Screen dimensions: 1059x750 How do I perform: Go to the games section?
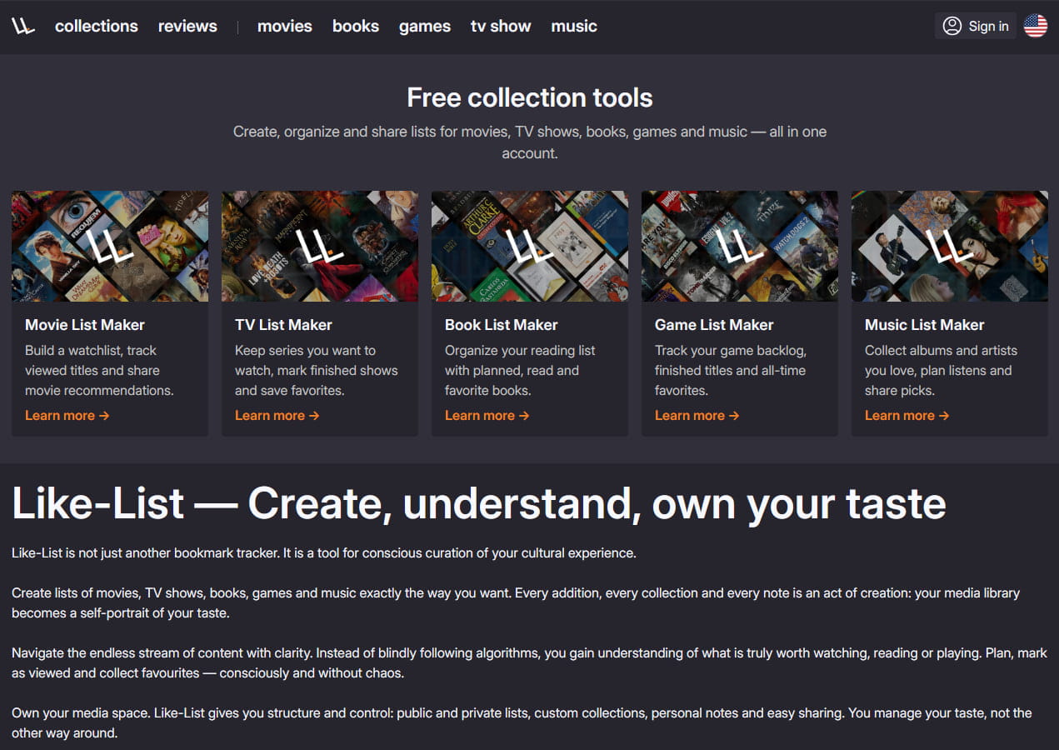click(425, 26)
